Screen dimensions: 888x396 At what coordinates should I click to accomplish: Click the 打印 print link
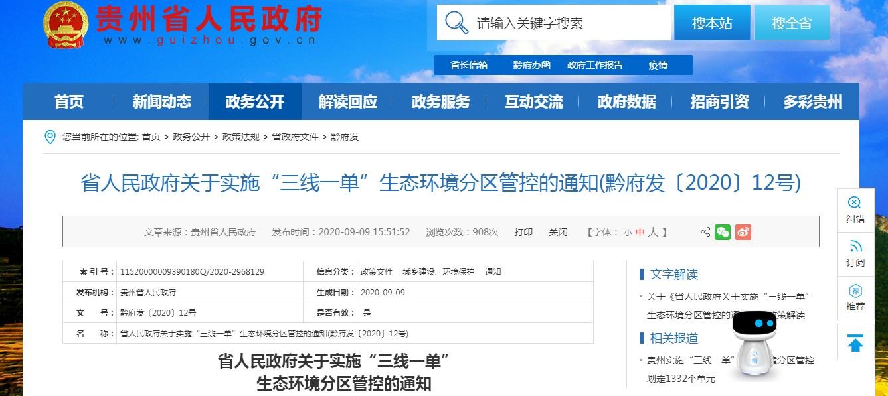point(523,232)
